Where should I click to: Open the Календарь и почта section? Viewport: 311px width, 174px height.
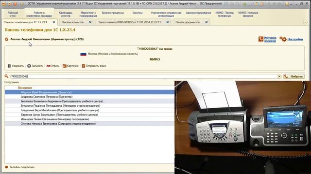tap(66, 14)
